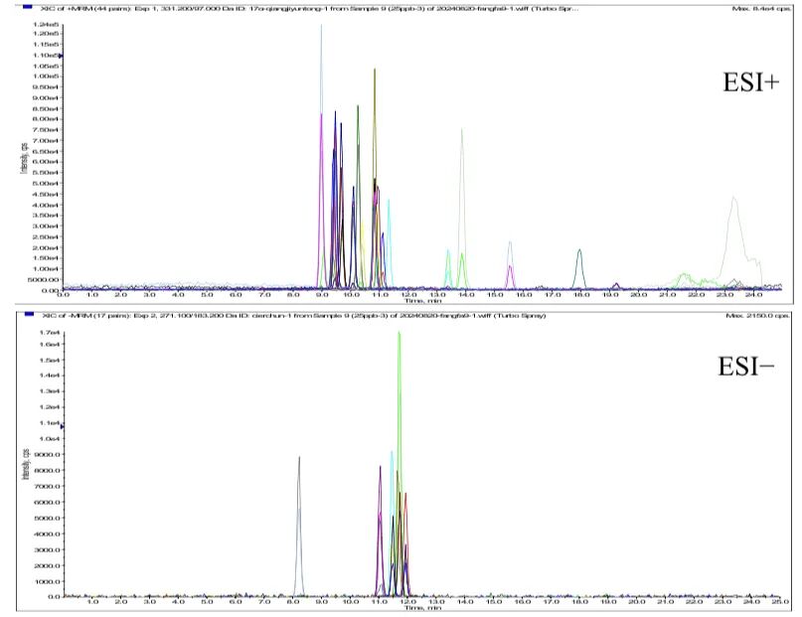
Task: Click the small peak pair near 15.5 min in ESI+
Action: click(x=510, y=266)
